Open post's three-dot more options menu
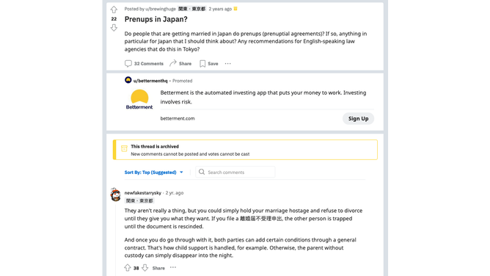The image size is (490, 276). [228, 63]
